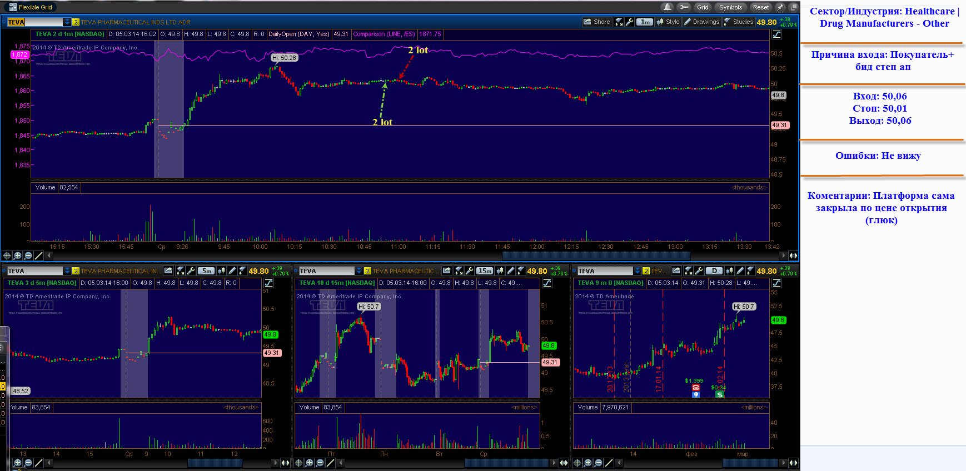
Task: Click right scroll arrow on main chart
Action: 783,255
